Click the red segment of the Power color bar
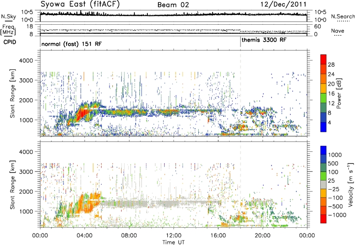The width and height of the screenshot is (355, 245). [x=323, y=59]
